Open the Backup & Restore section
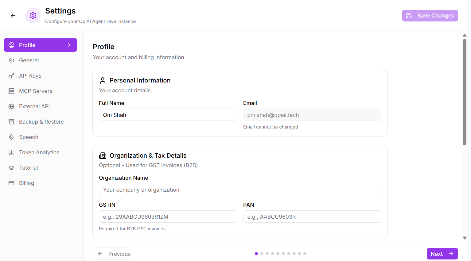Screen dimensions: 471x261 coord(41,122)
